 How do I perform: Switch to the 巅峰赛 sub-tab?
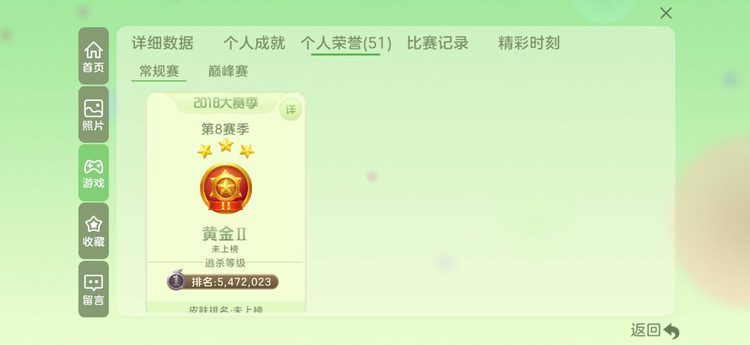click(228, 71)
